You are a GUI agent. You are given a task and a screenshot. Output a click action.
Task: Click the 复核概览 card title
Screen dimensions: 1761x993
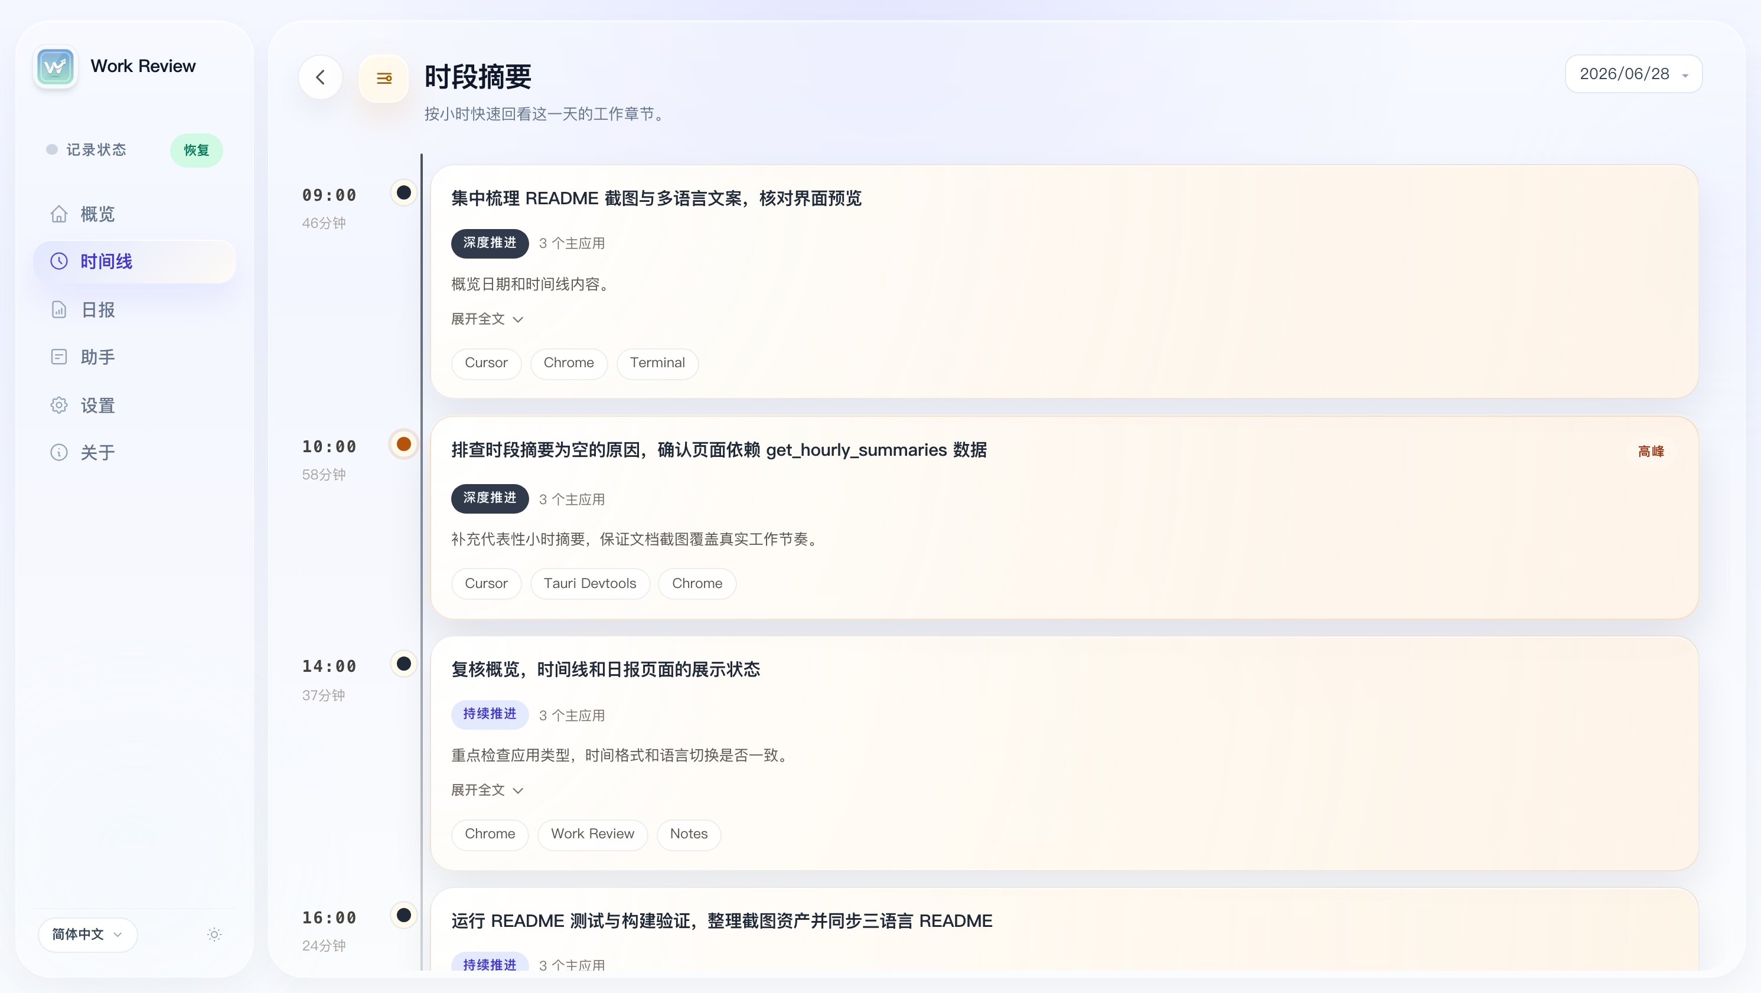tap(606, 669)
